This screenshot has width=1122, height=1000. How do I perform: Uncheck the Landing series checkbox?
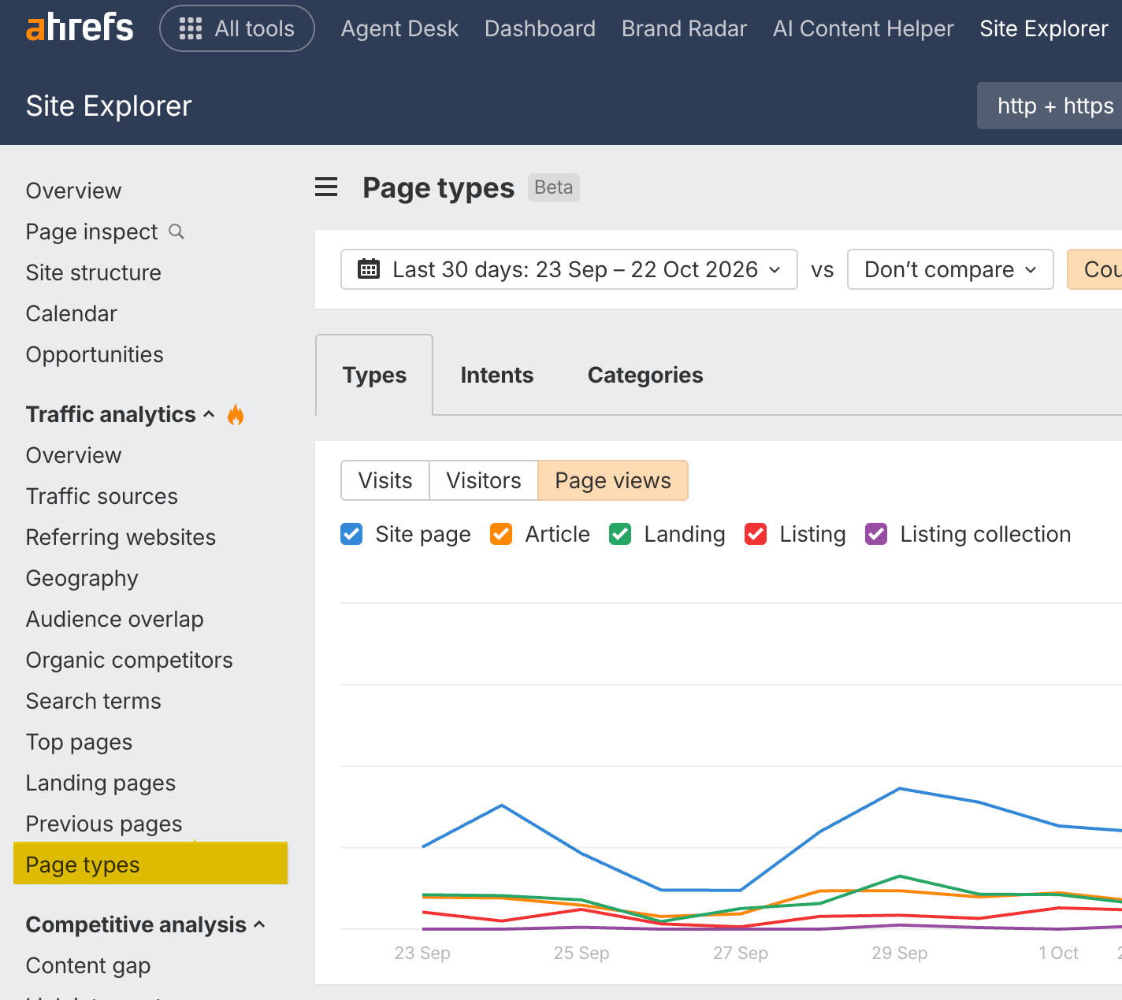[x=620, y=534]
